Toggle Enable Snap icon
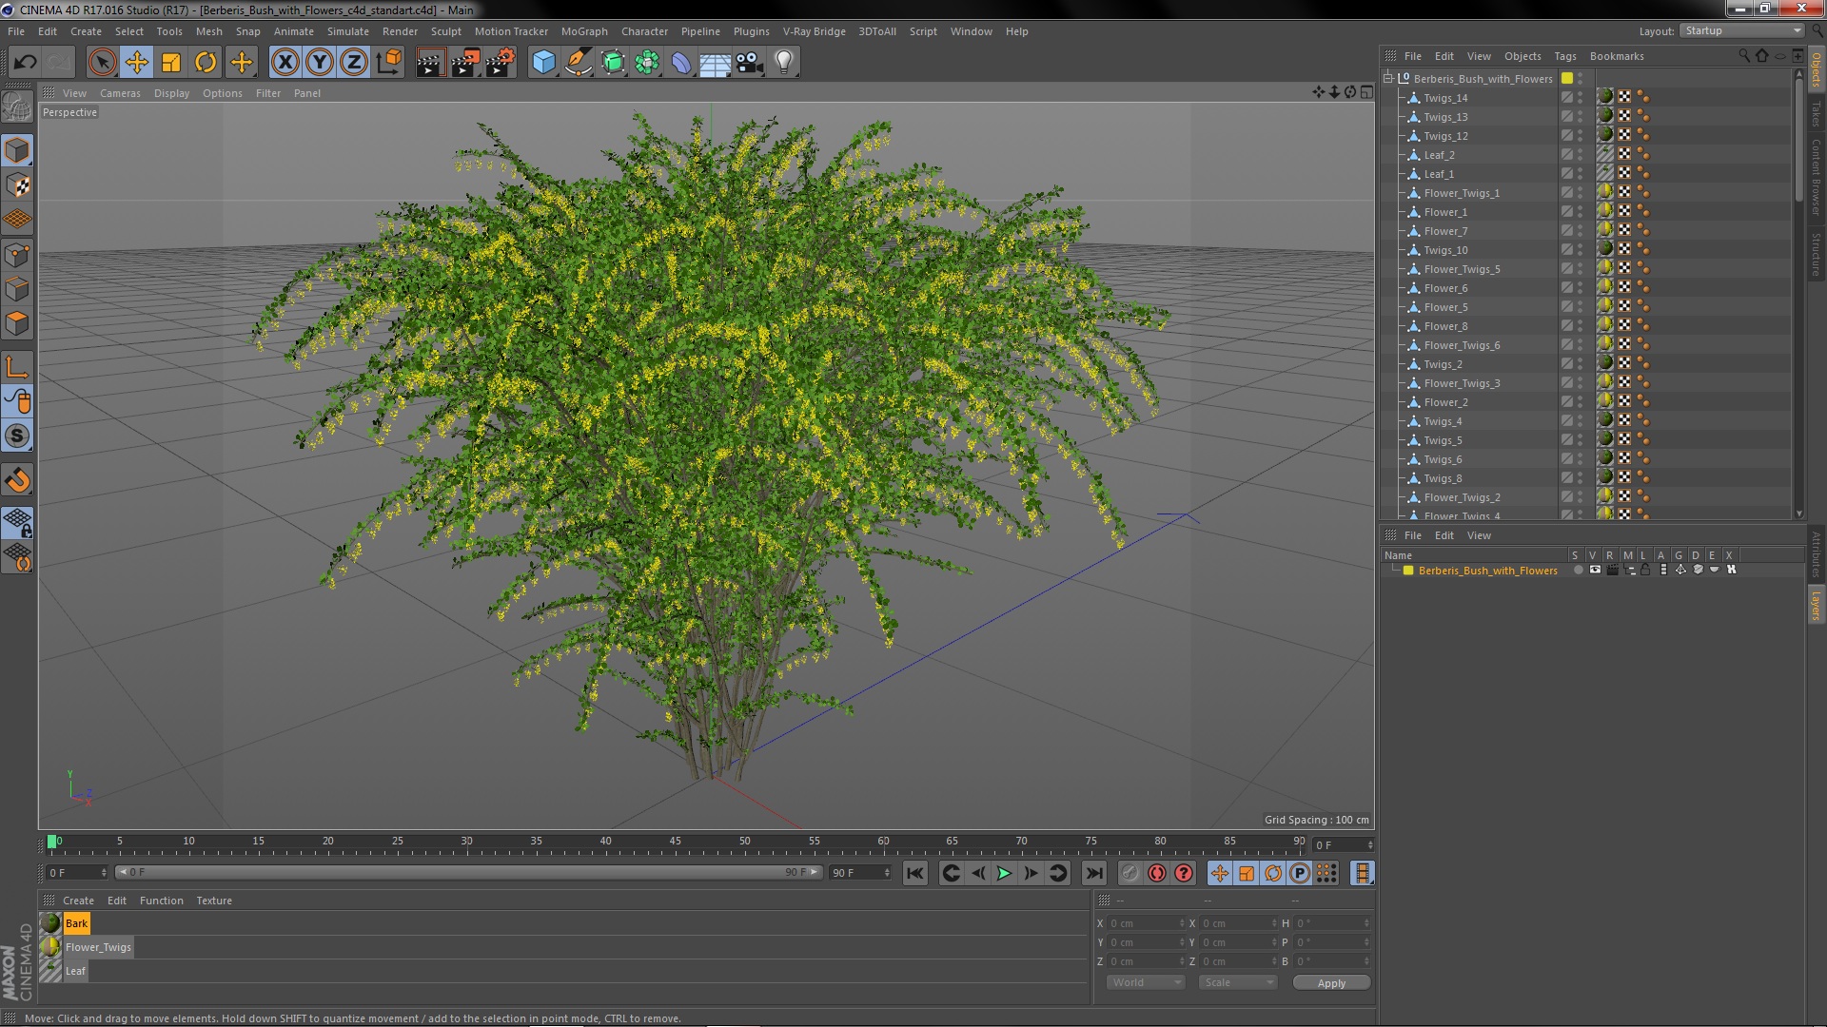 [17, 436]
